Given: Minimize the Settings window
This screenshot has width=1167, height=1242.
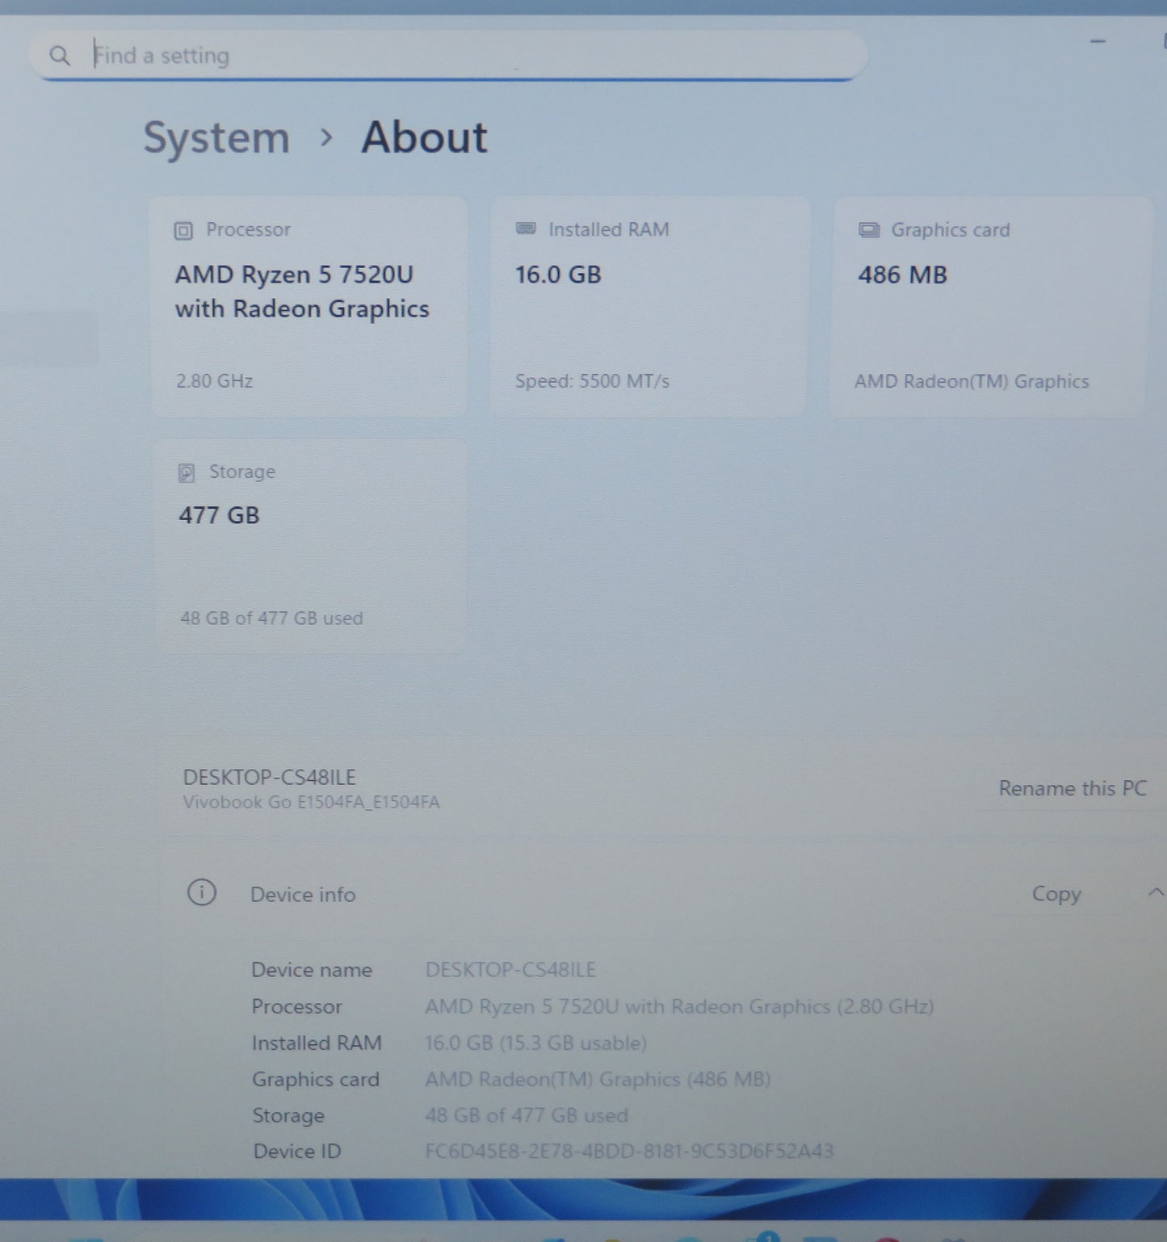Looking at the screenshot, I should (x=1098, y=41).
